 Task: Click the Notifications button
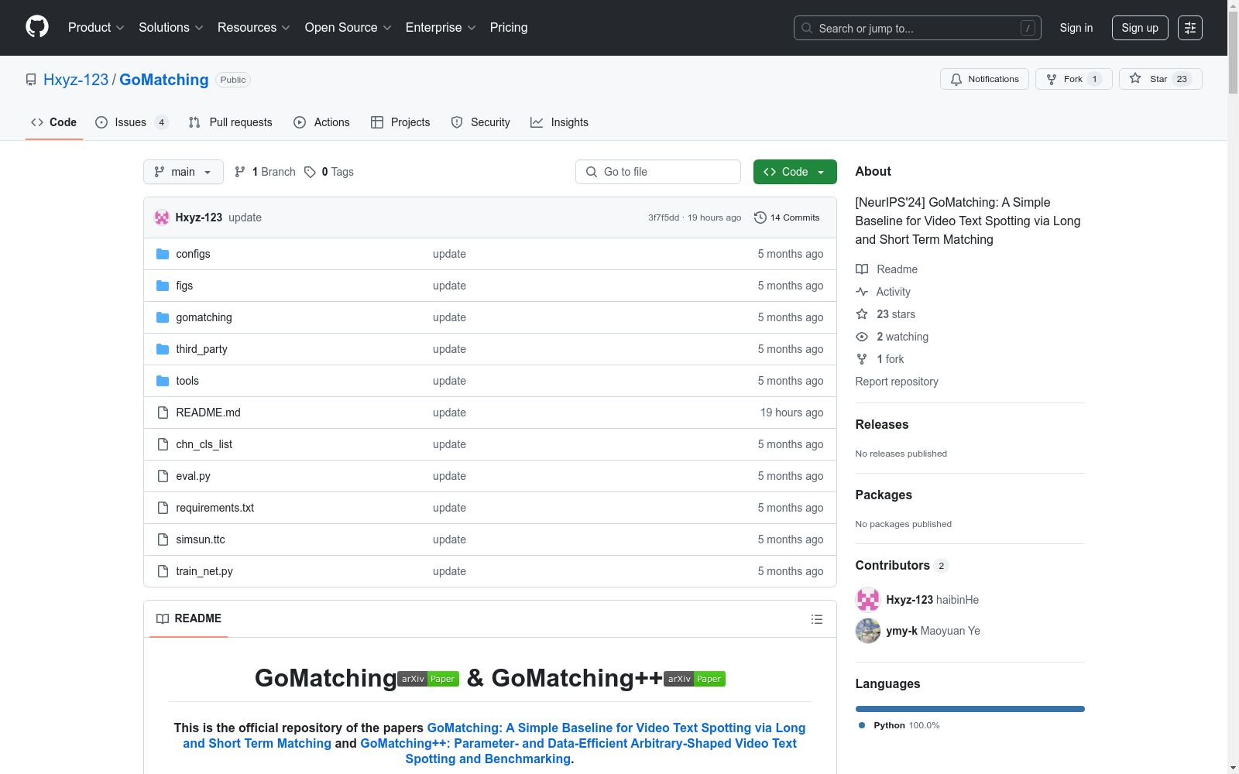pos(985,79)
